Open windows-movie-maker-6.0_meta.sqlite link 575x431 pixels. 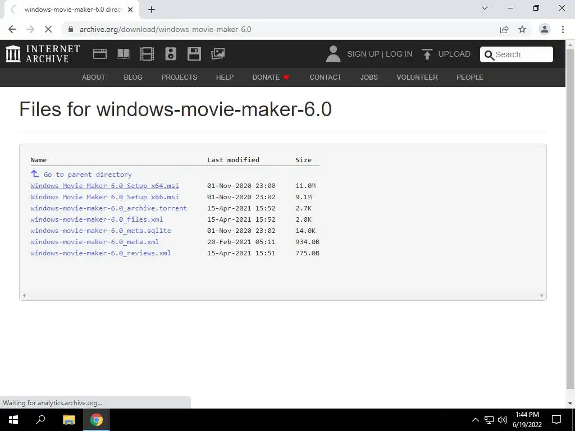tap(101, 231)
